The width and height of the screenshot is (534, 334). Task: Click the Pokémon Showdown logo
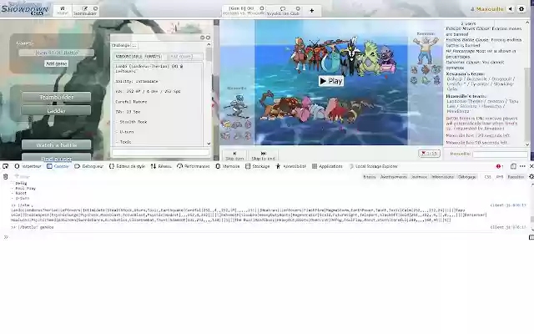coord(24,9)
